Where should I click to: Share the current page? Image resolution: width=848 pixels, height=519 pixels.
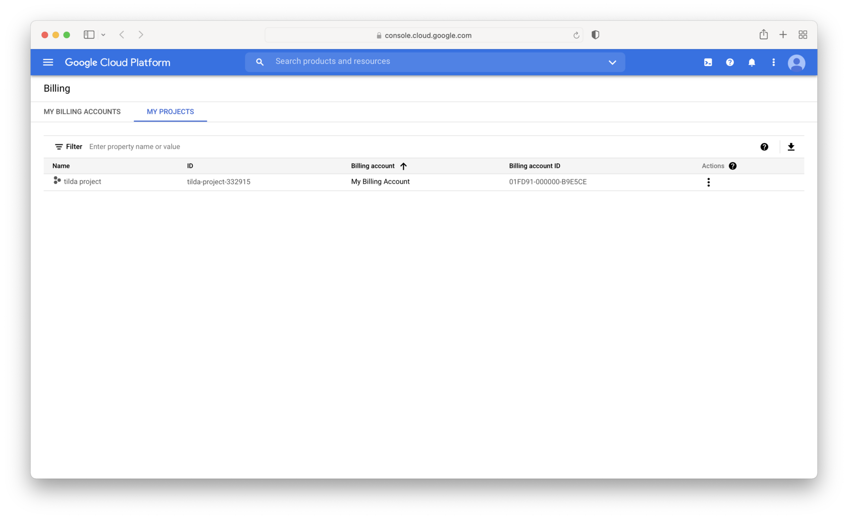(x=764, y=34)
